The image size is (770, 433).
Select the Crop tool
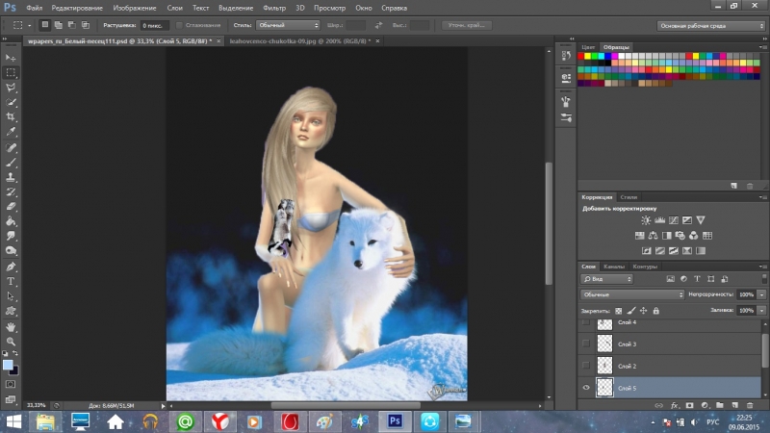11,116
